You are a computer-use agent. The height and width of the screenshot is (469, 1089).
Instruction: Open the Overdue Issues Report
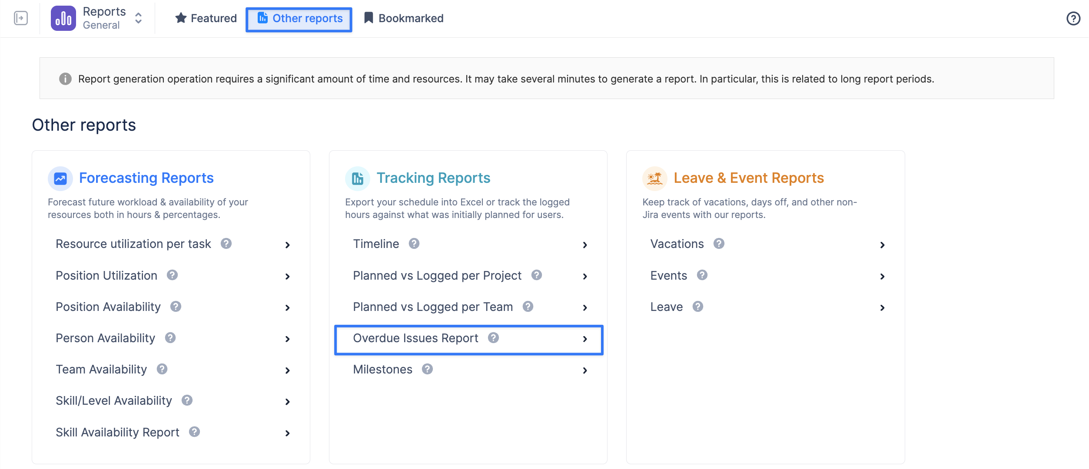[x=469, y=339]
